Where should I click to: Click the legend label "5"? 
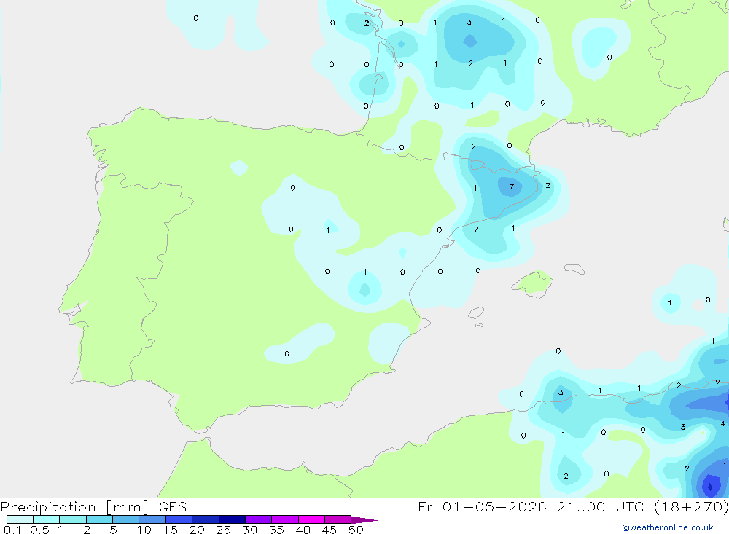pyautogui.click(x=113, y=530)
